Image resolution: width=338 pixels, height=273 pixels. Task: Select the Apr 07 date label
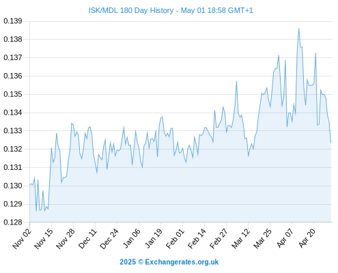285,238
